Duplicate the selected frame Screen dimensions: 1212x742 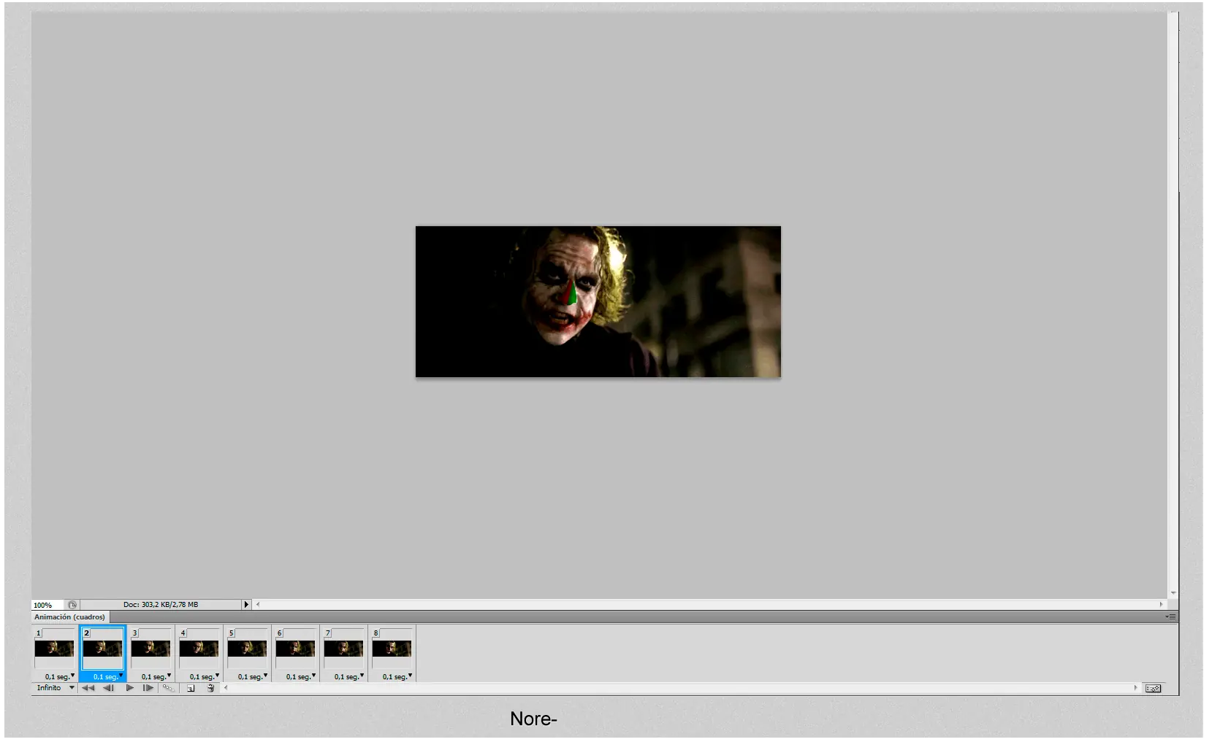(191, 688)
